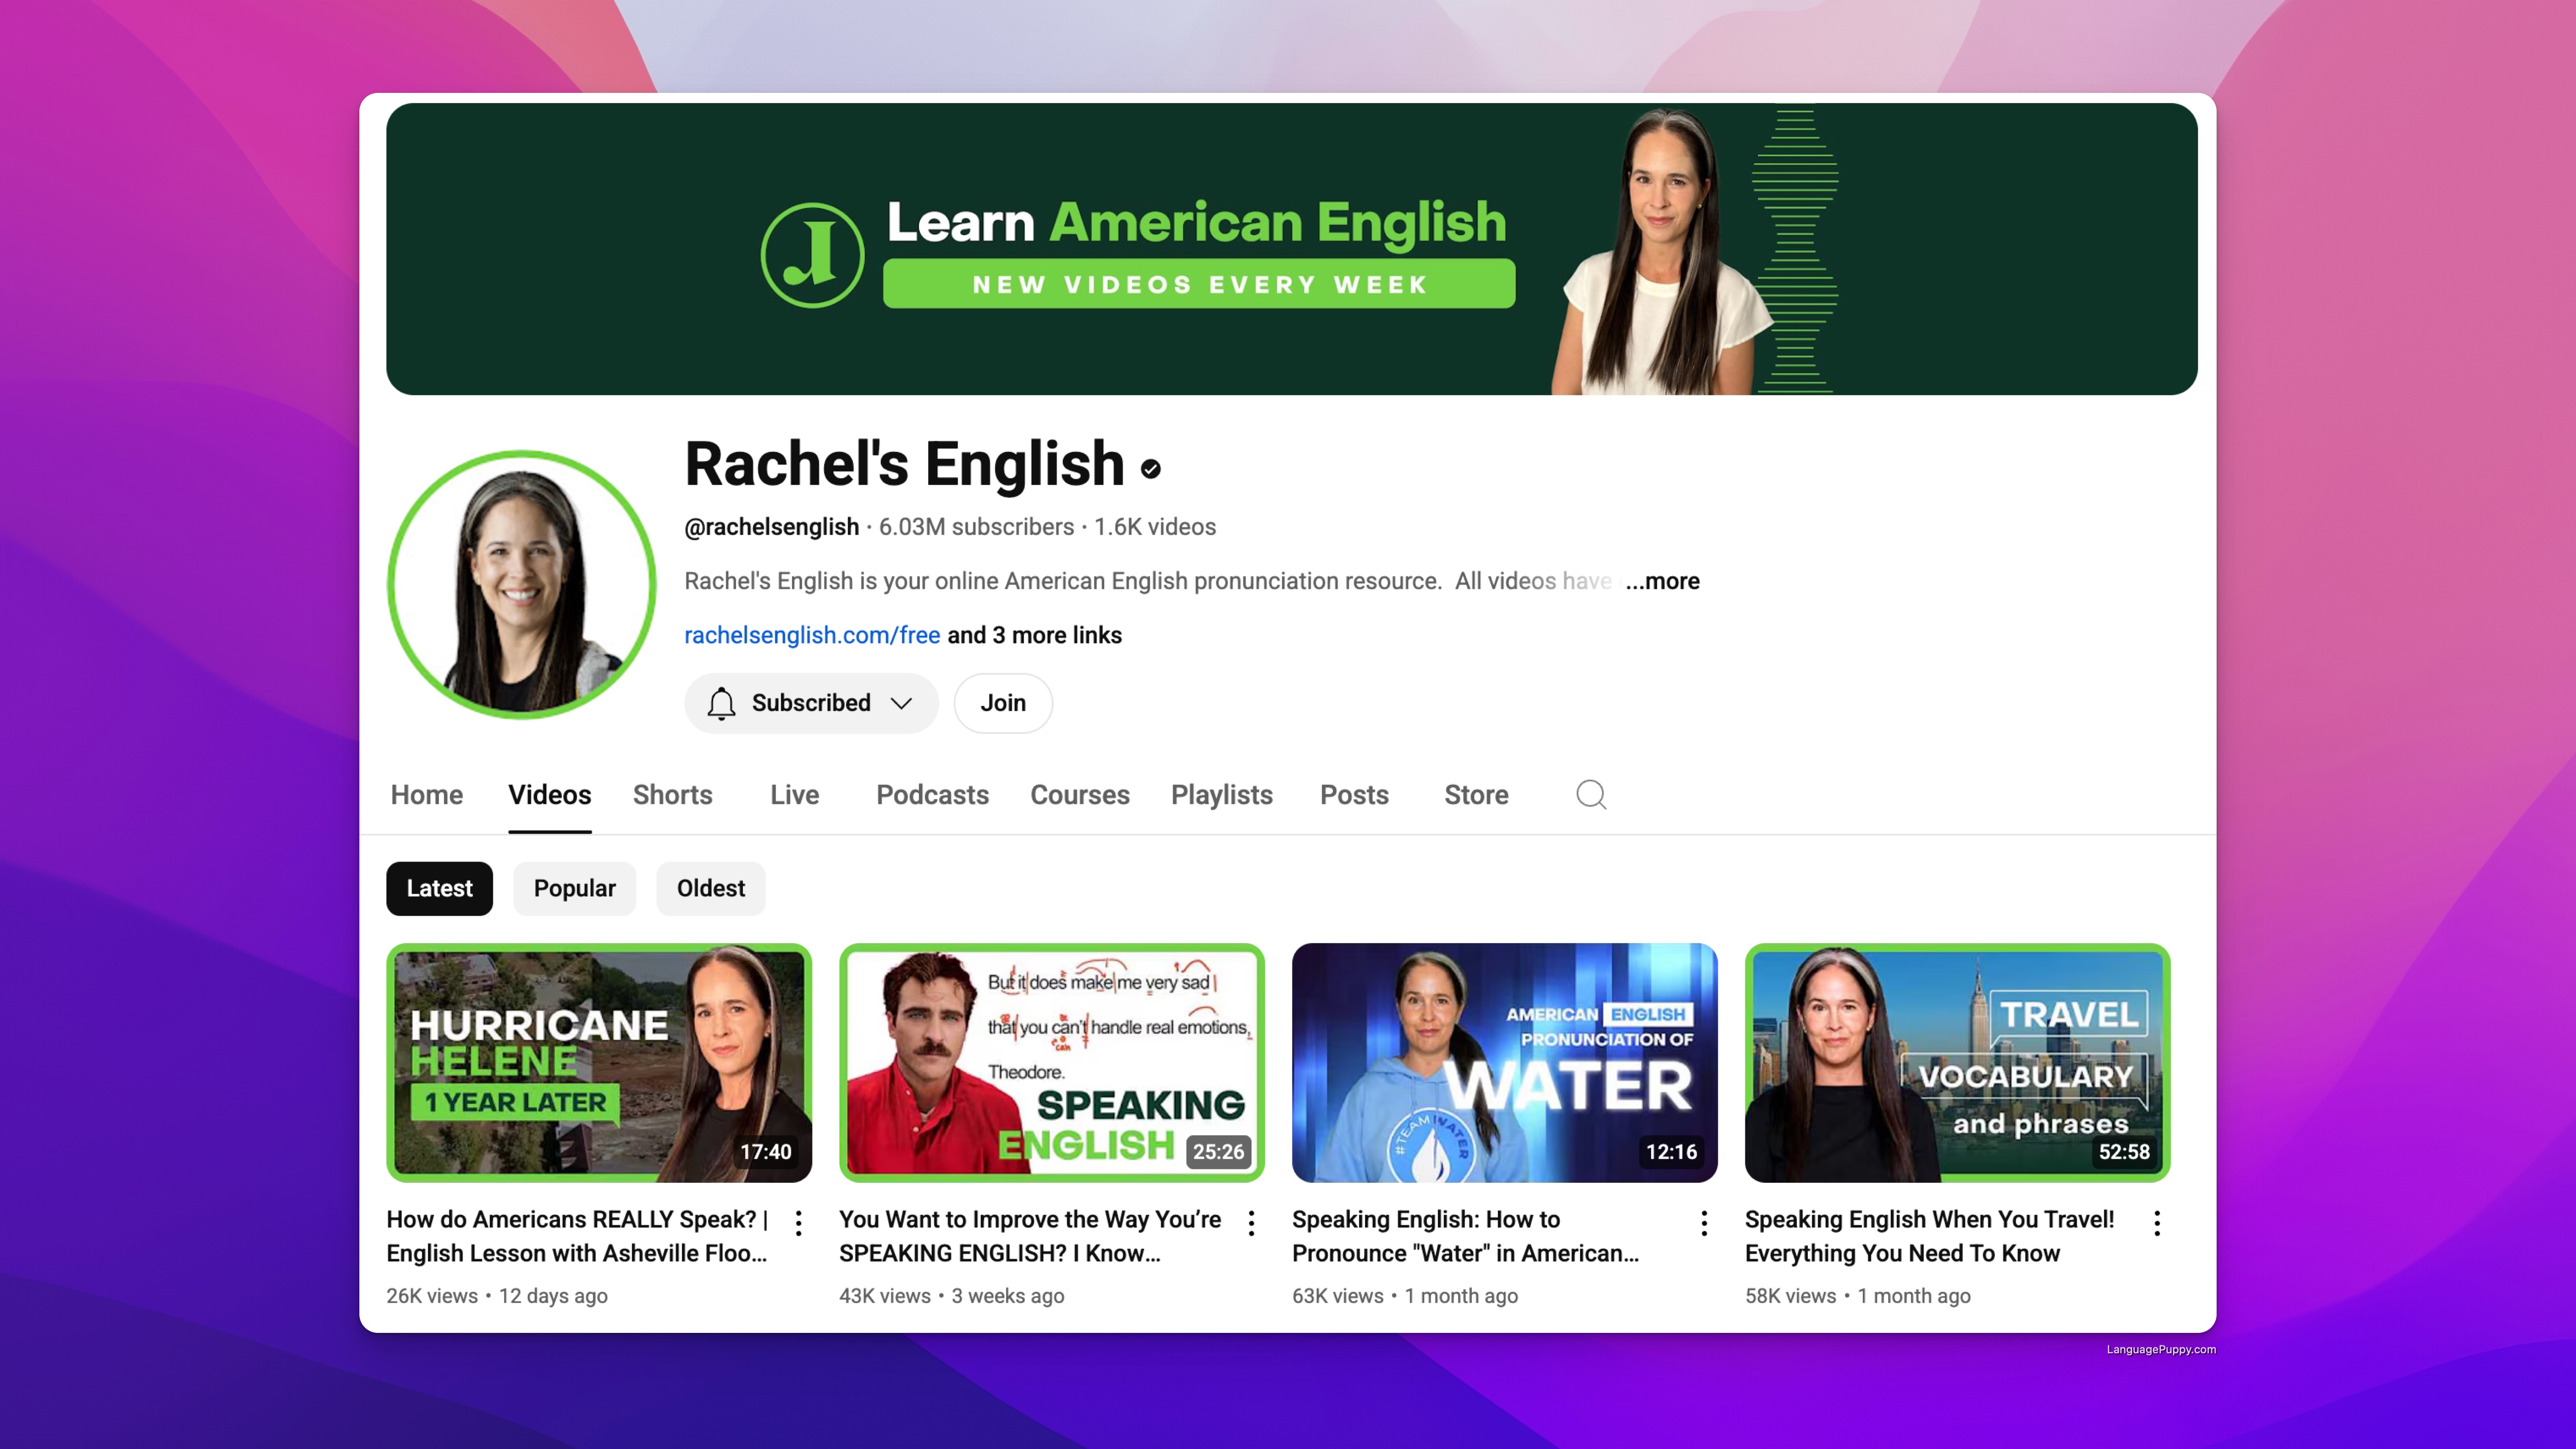2576x1449 pixels.
Task: Click the '1.6K videos' text
Action: tap(1155, 527)
